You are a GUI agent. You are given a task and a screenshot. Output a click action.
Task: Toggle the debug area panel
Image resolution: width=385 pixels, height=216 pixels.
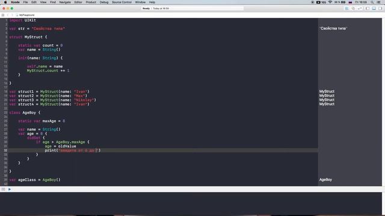(374, 8)
